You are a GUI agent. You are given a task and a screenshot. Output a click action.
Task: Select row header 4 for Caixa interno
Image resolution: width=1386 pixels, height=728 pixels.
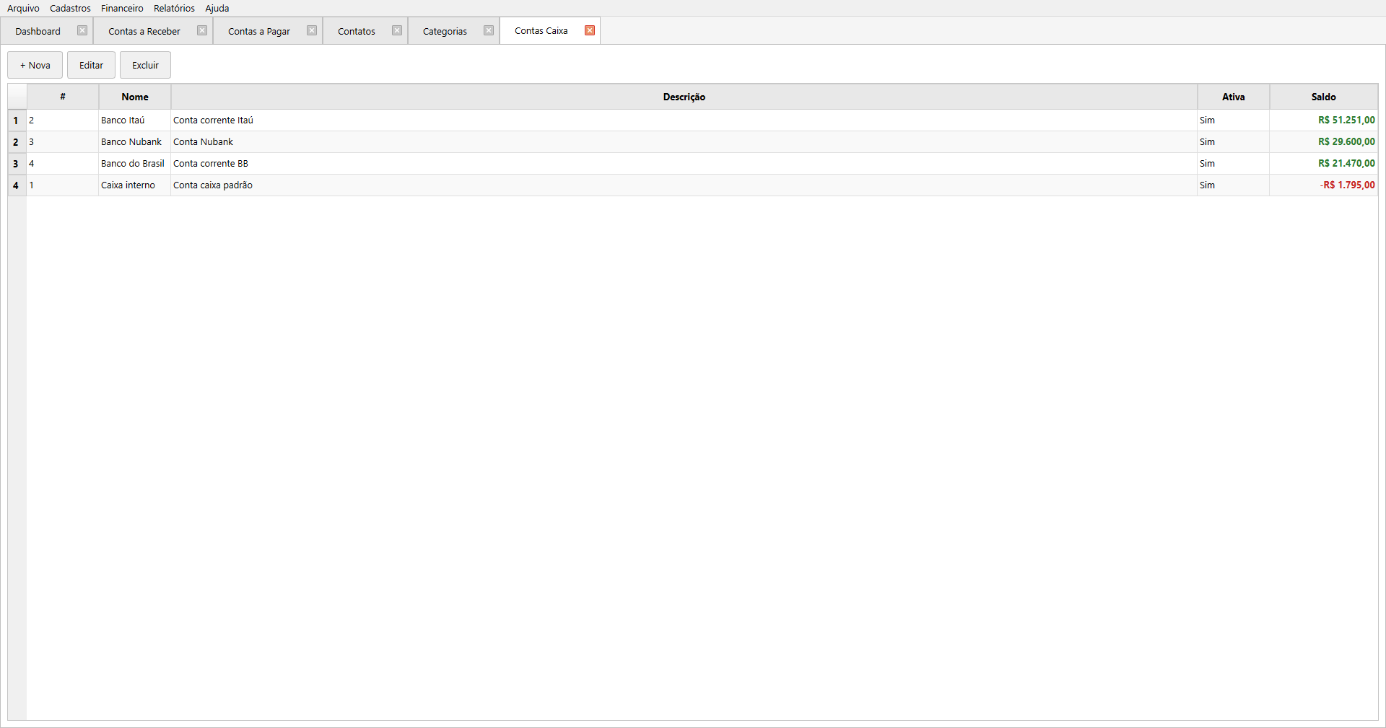click(16, 185)
